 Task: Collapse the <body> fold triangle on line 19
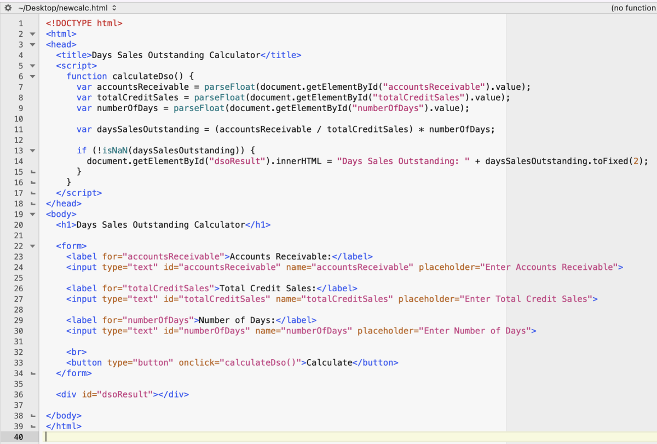click(32, 214)
